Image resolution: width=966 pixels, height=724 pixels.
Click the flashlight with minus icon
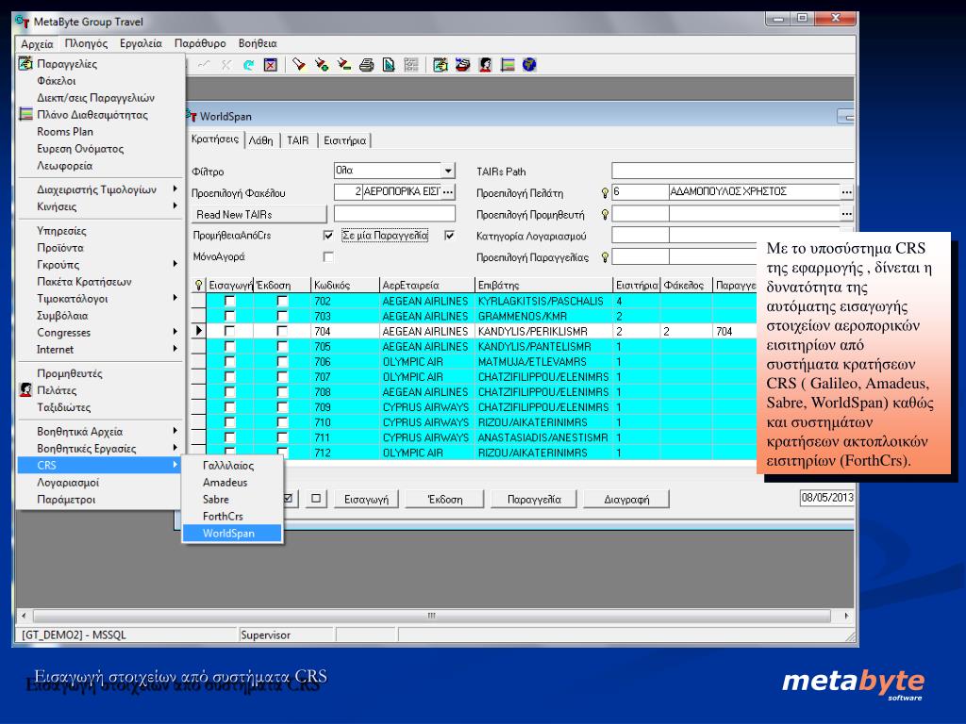343,65
